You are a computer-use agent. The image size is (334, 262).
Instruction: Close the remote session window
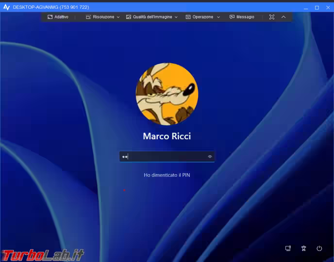point(328,7)
